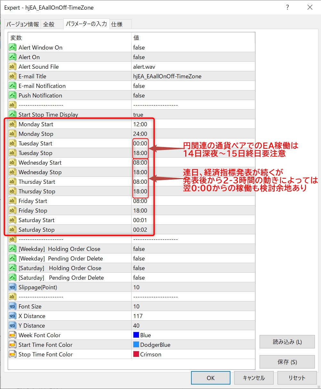The height and width of the screenshot is (389, 321).
Task: Click the Start Stop Time Display icon
Action: click(12, 115)
